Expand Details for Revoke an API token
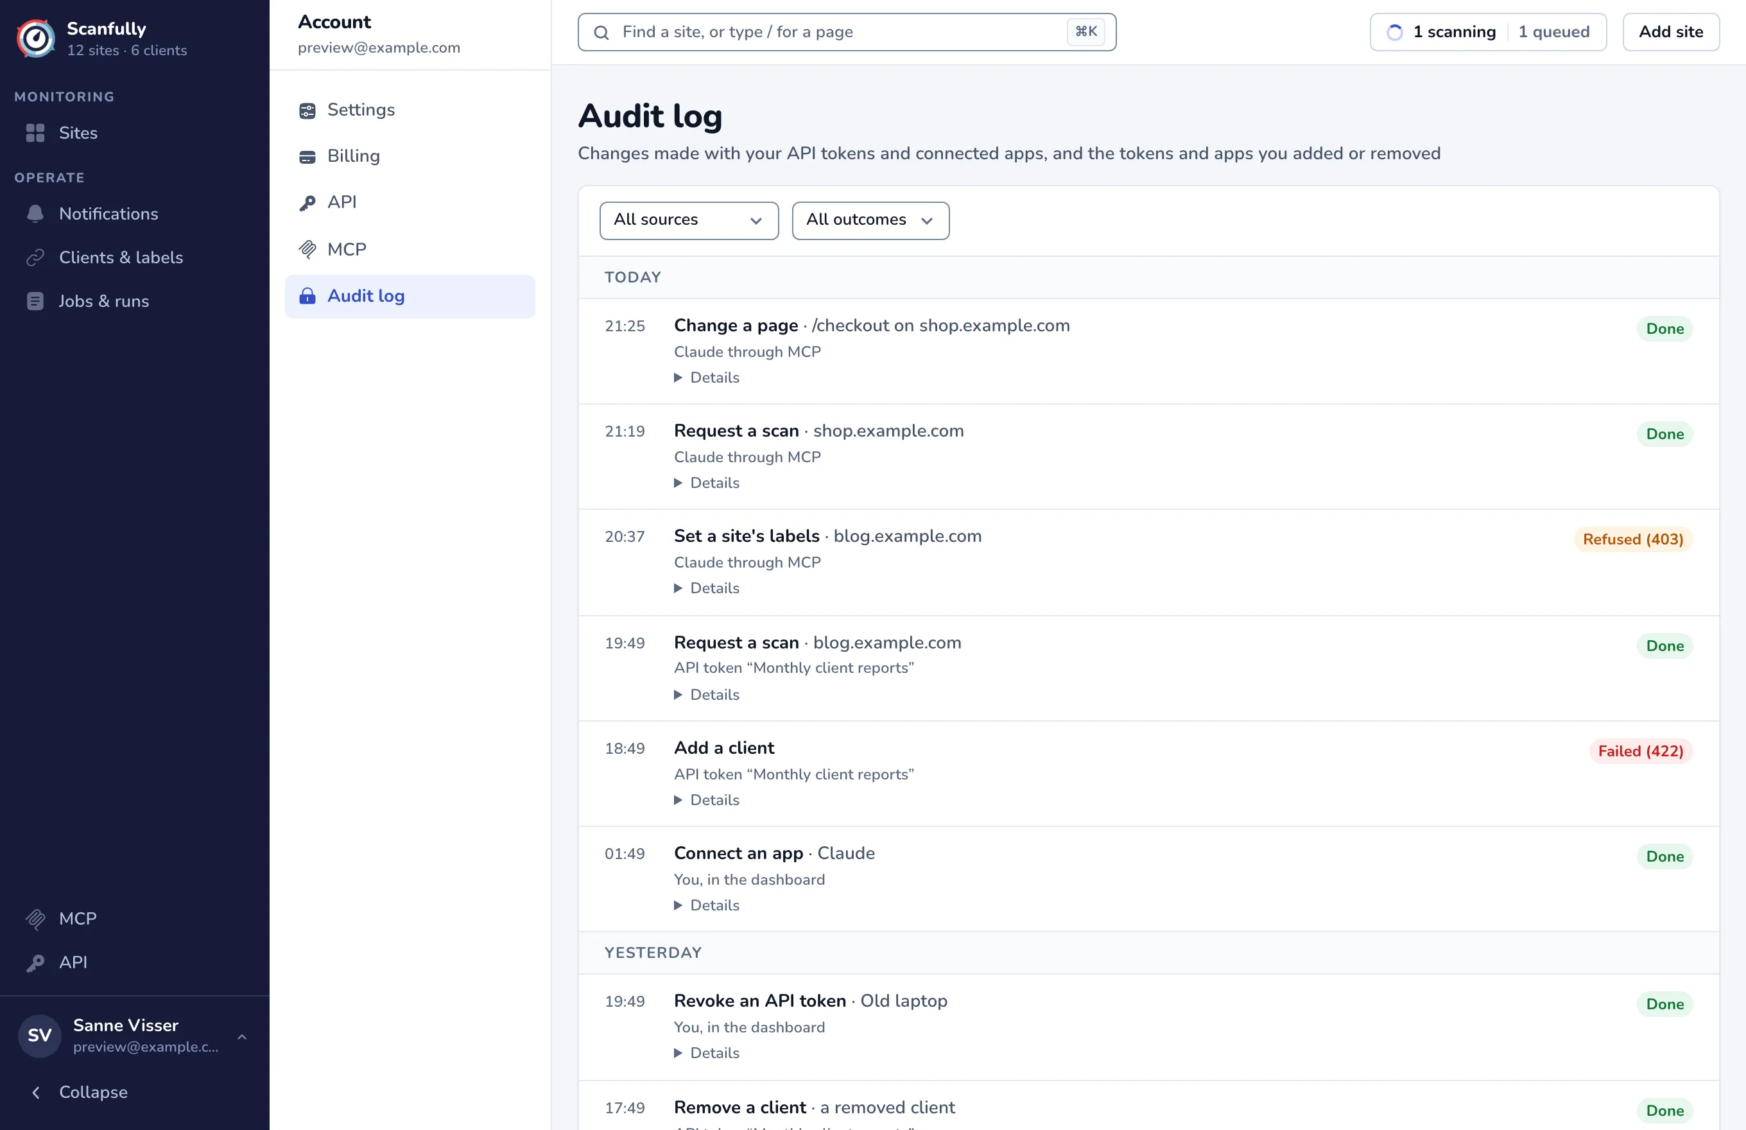Viewport: 1746px width, 1130px height. coord(707,1053)
